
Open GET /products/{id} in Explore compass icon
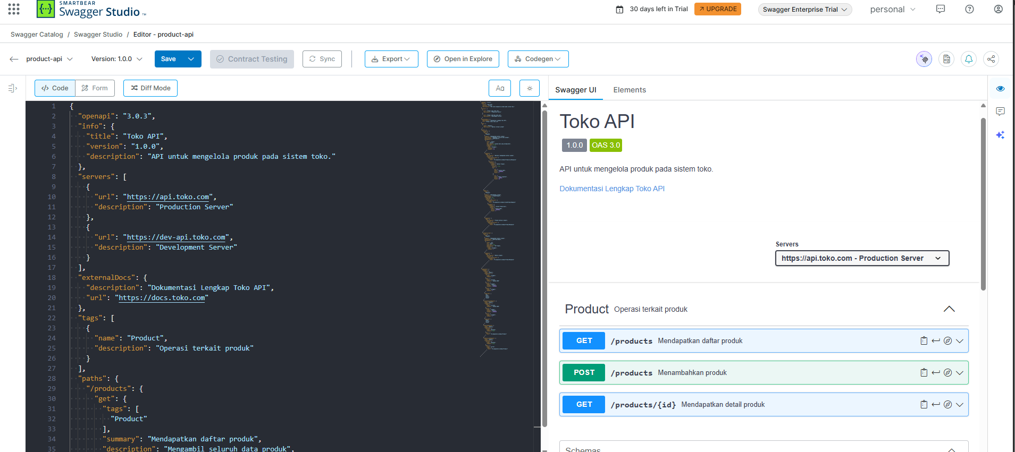[947, 405]
